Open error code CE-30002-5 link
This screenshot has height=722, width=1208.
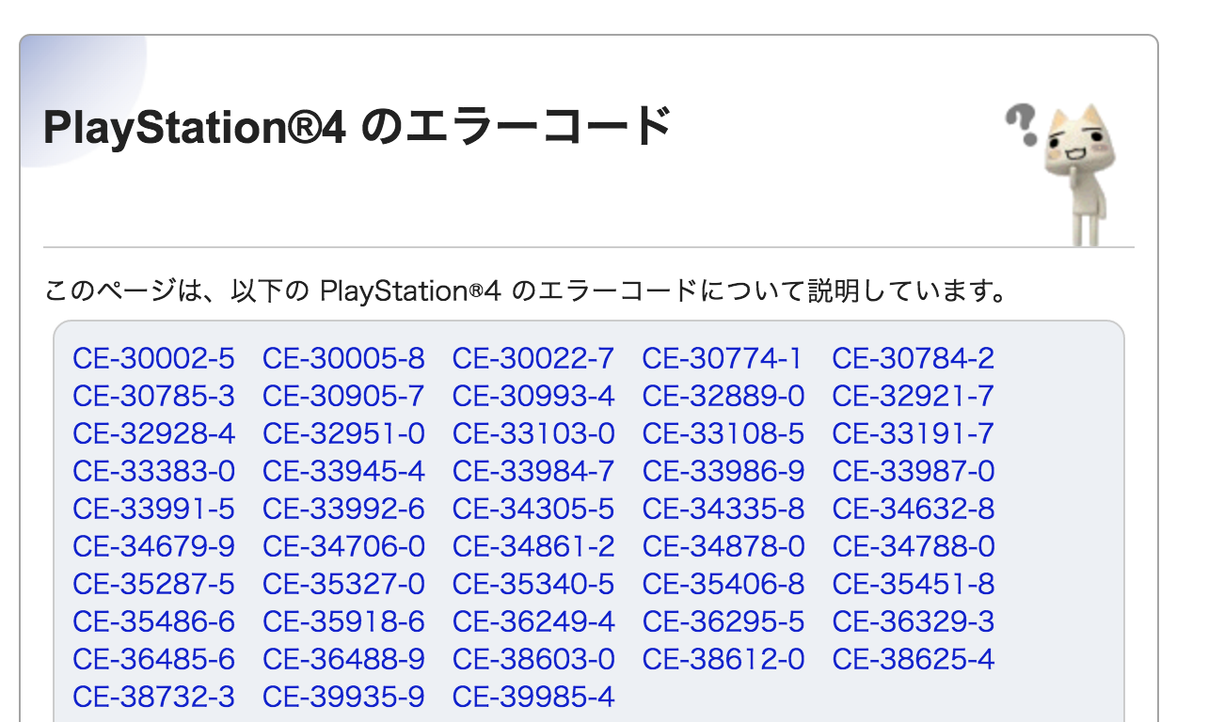tap(153, 358)
